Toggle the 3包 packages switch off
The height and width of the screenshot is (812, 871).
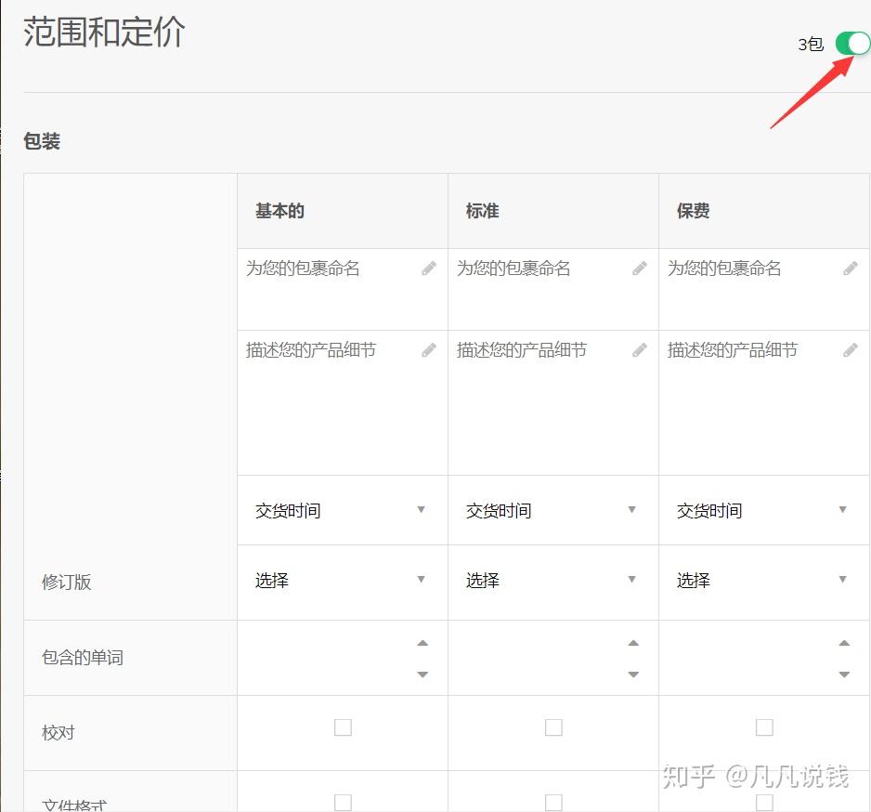click(x=852, y=44)
